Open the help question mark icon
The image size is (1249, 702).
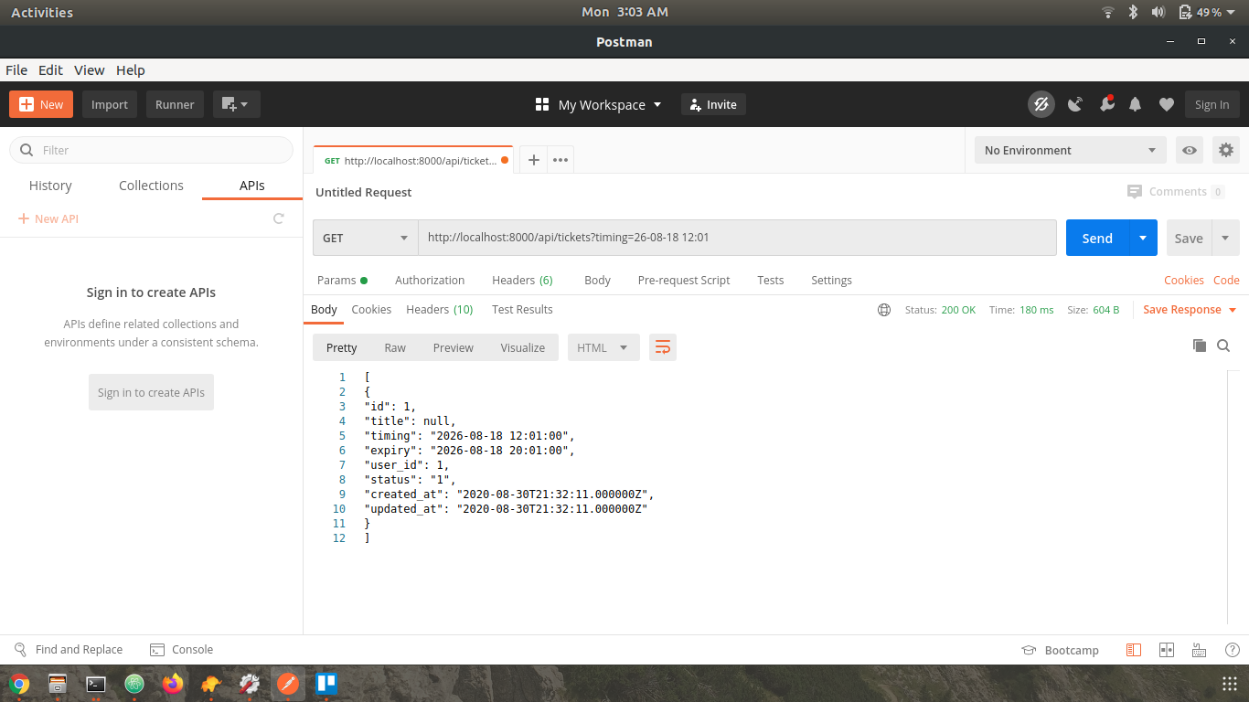click(1232, 650)
